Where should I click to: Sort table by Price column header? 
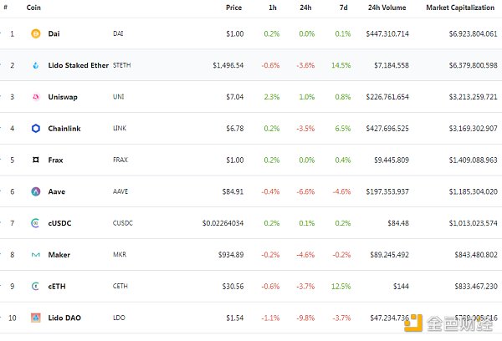pos(234,8)
